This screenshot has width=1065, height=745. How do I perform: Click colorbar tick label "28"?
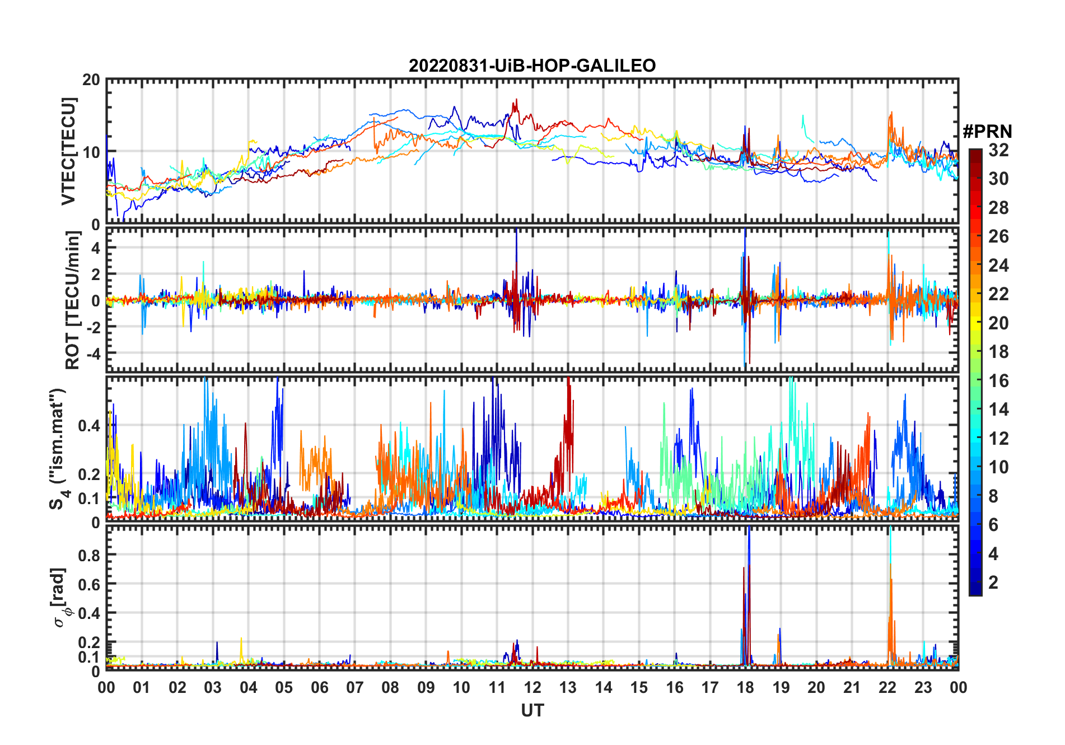(998, 208)
